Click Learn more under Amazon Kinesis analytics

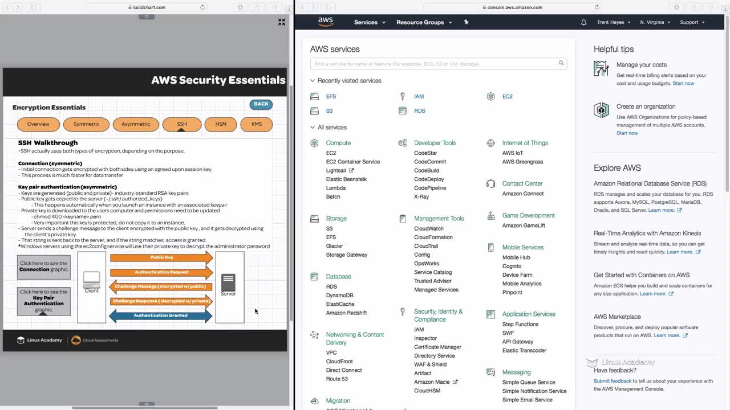pyautogui.click(x=680, y=252)
